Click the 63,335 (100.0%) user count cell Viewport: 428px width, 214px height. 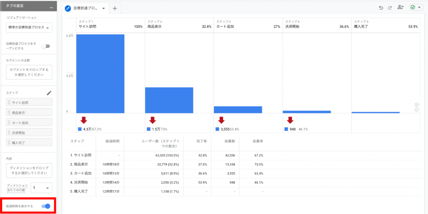166,155
